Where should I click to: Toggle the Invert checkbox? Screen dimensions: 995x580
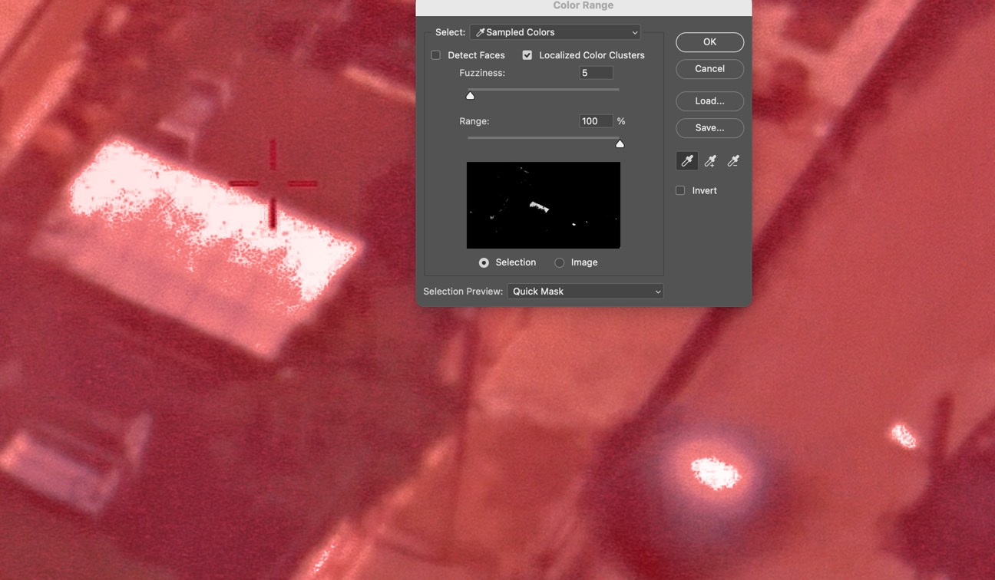pyautogui.click(x=680, y=190)
